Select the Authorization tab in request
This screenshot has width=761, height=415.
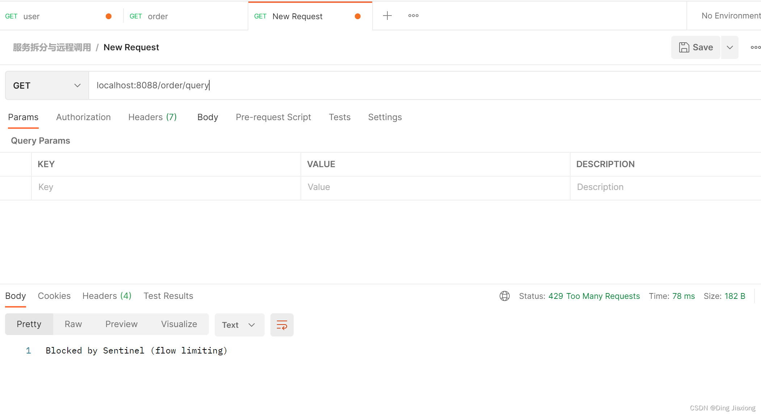(83, 117)
